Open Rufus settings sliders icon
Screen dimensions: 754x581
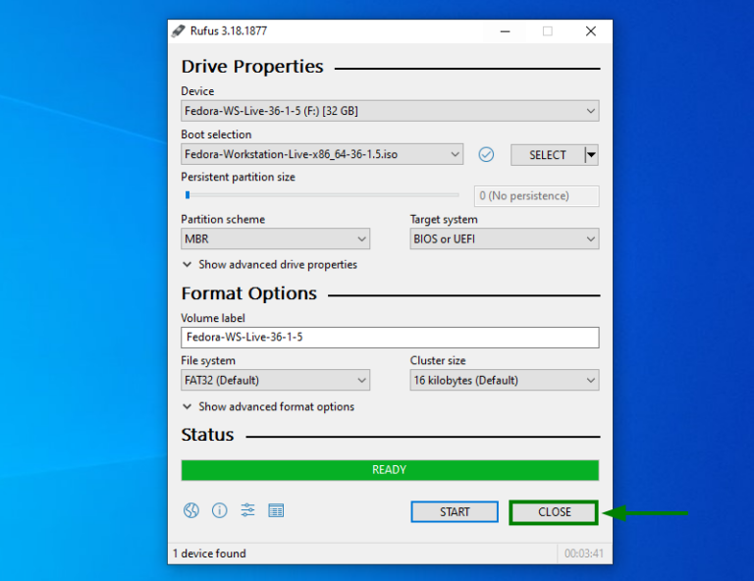pos(247,510)
